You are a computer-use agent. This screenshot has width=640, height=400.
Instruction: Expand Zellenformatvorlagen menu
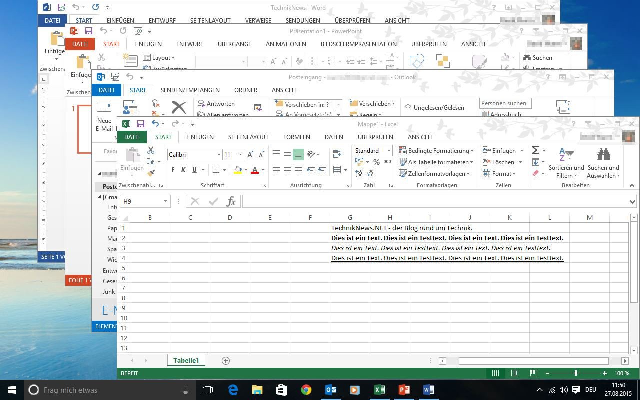tap(434, 173)
